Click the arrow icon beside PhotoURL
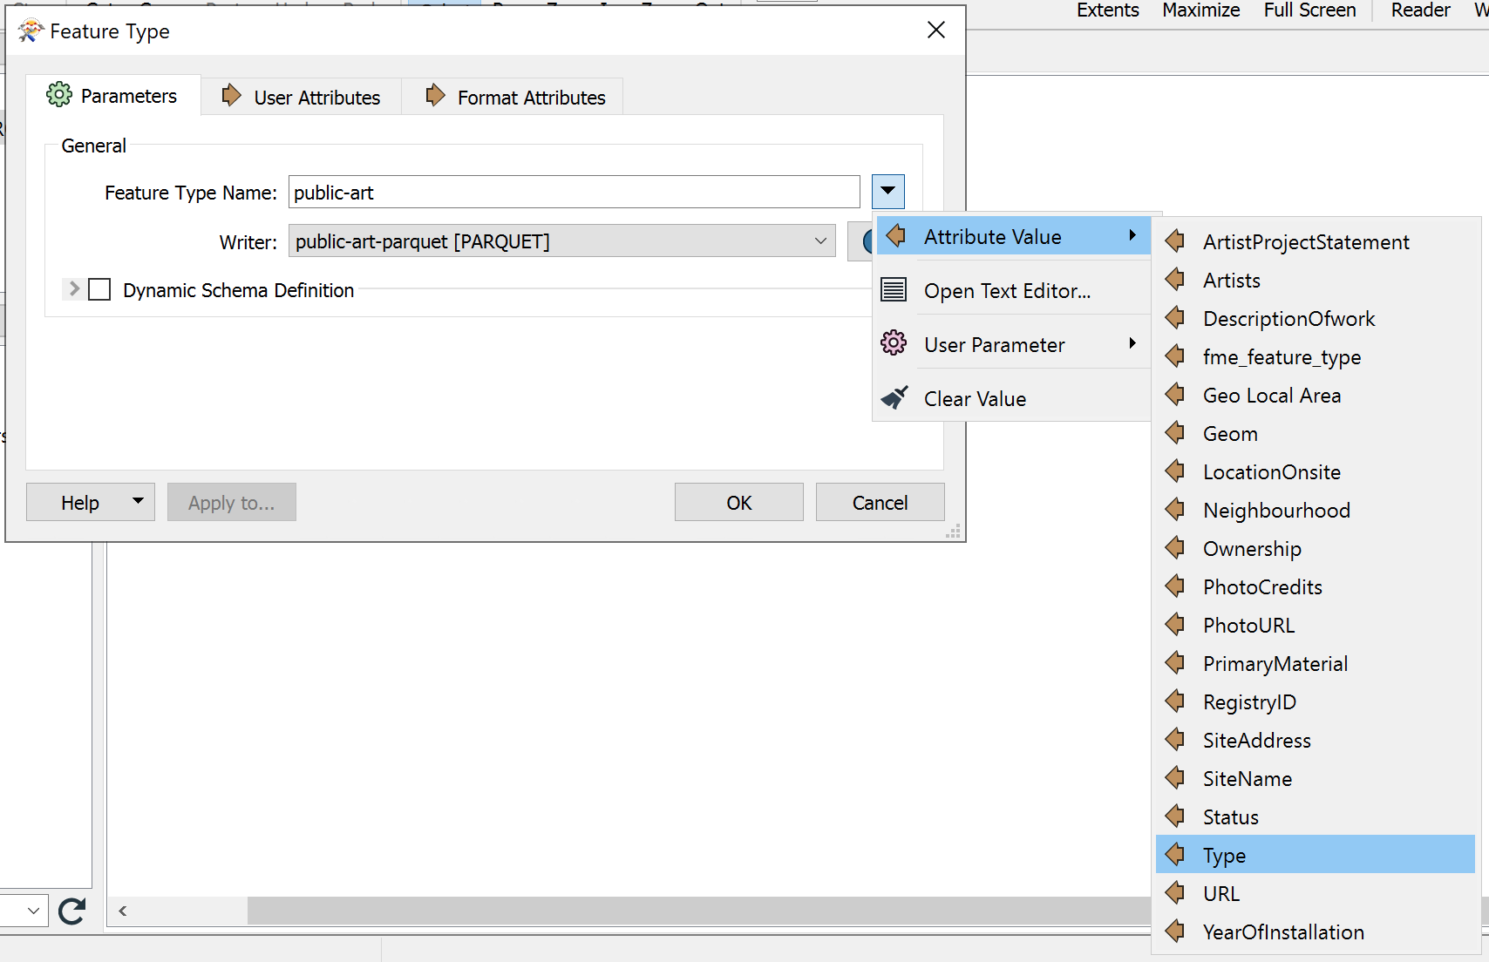Screen dimensions: 1489x962 pyautogui.click(x=1175, y=624)
